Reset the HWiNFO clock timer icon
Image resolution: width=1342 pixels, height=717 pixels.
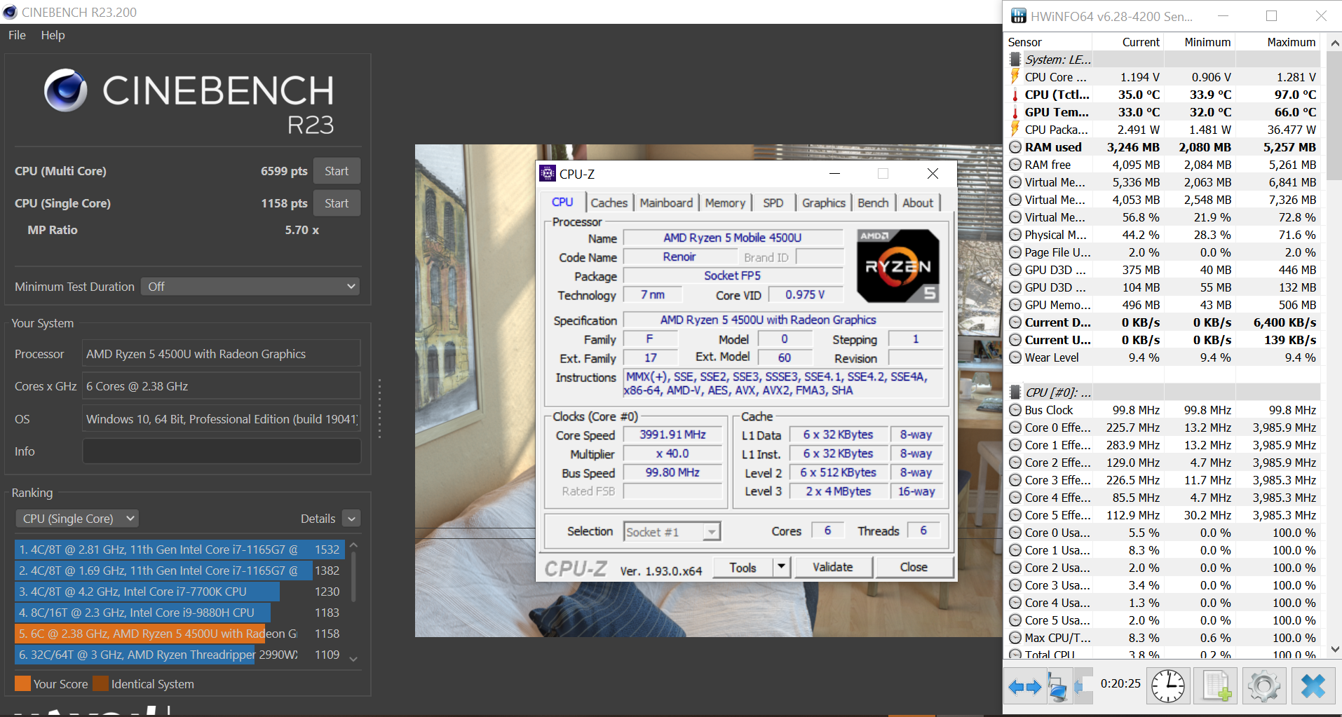(x=1168, y=686)
